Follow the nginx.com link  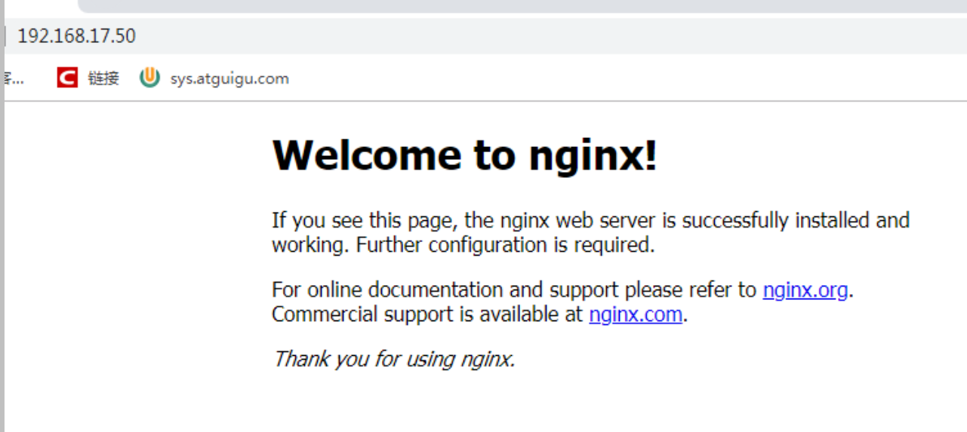636,314
